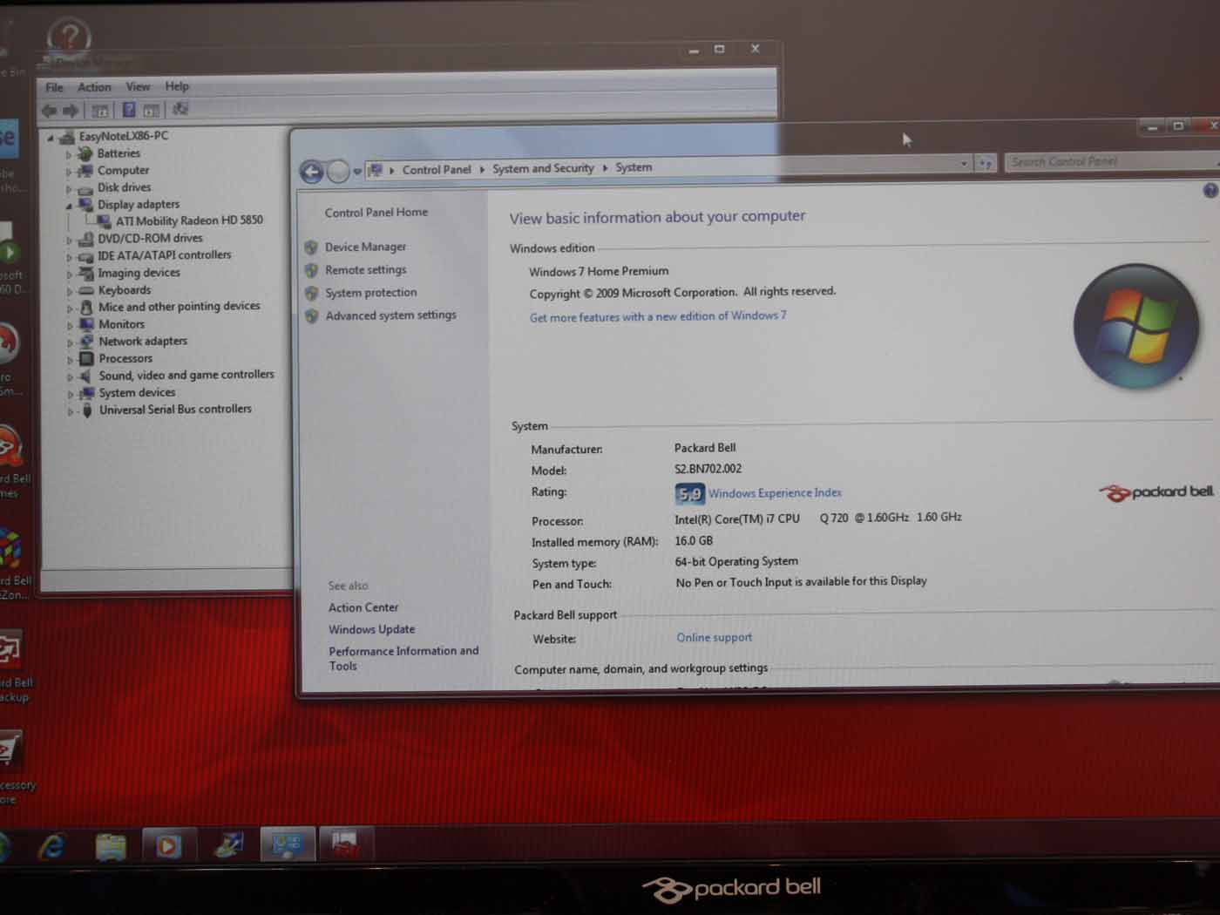
Task: Select the System devices category icon
Action: pyautogui.click(x=86, y=393)
